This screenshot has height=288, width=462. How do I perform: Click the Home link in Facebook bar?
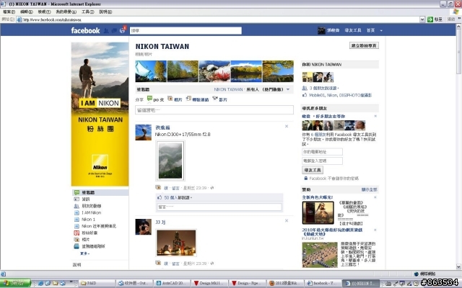coord(370,30)
